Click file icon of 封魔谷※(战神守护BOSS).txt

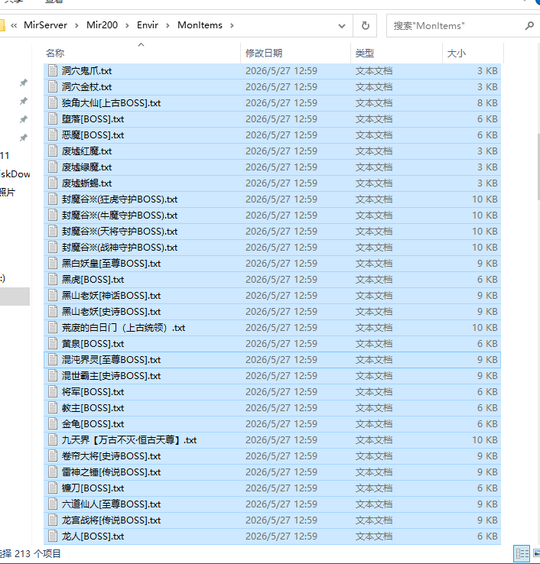53,247
